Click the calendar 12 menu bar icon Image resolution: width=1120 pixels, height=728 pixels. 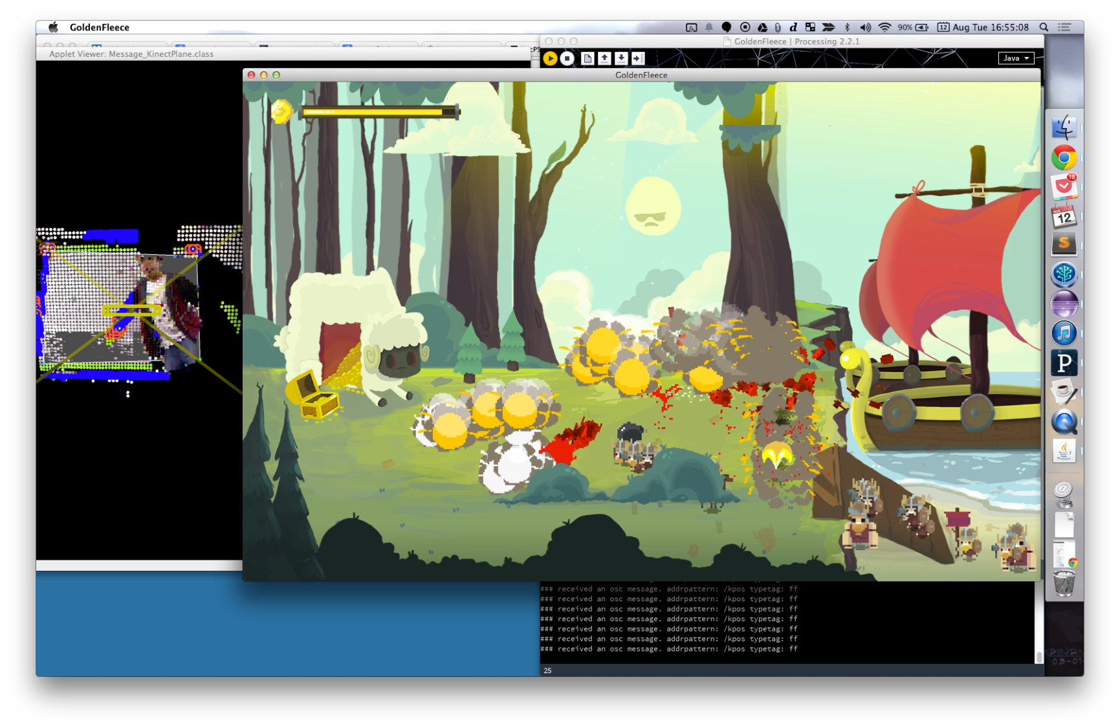(x=943, y=27)
